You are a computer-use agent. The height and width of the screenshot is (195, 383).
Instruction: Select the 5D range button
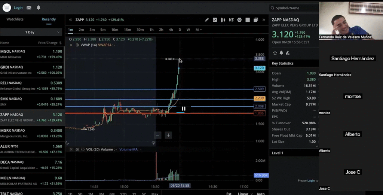[x=80, y=194]
